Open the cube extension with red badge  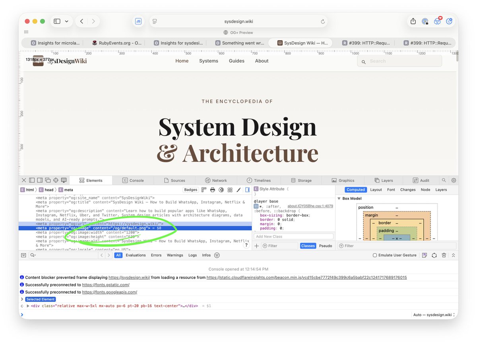pos(437,21)
